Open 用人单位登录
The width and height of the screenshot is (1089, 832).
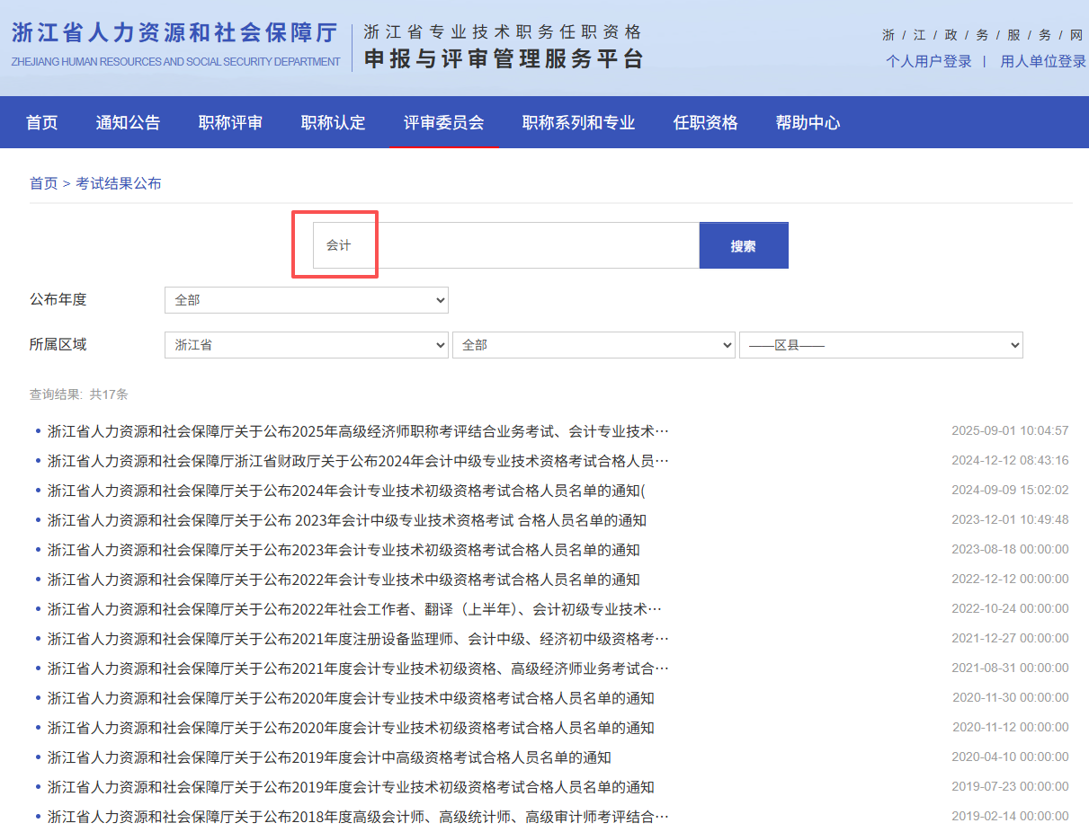click(x=1042, y=61)
